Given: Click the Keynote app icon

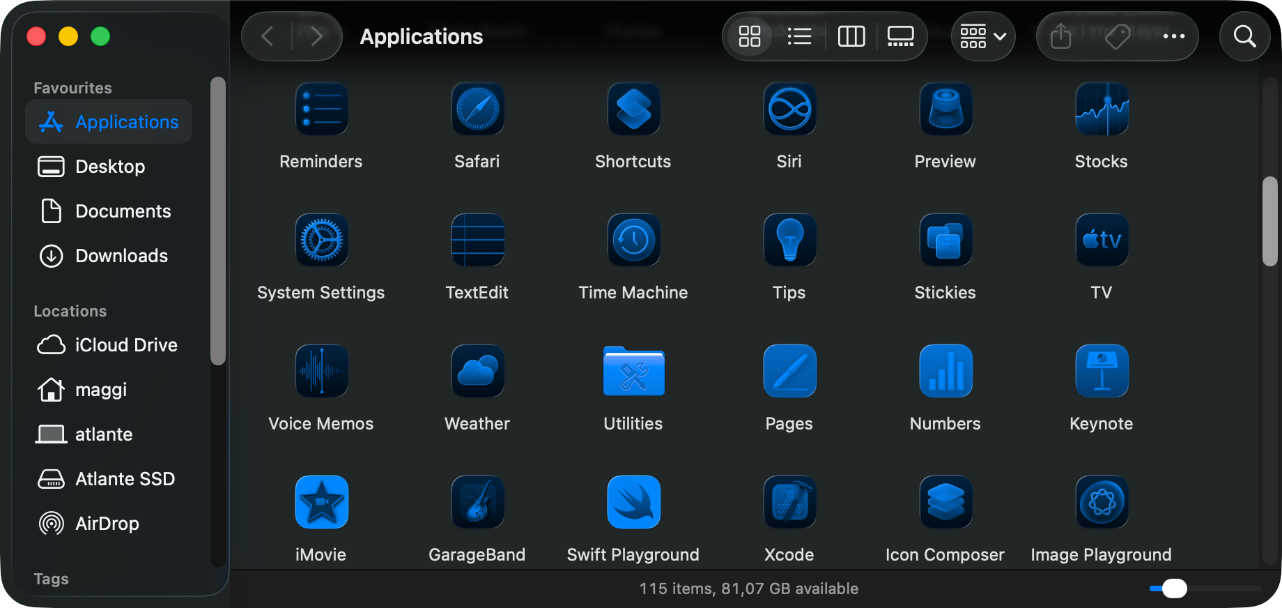Looking at the screenshot, I should pos(1102,371).
